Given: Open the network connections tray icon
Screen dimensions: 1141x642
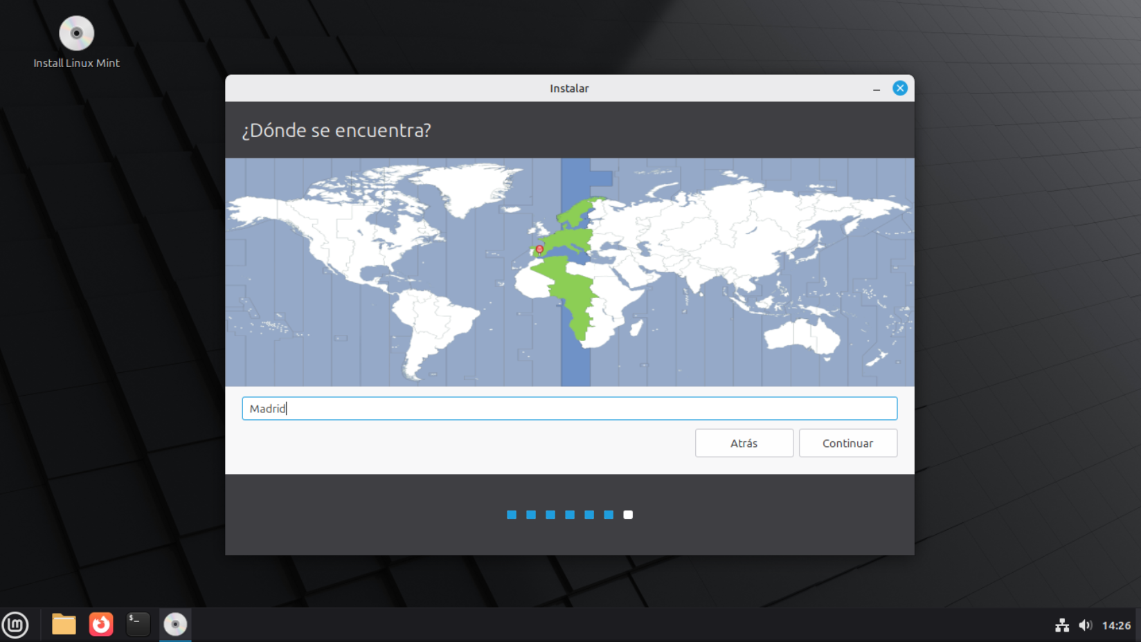Looking at the screenshot, I should pyautogui.click(x=1061, y=625).
